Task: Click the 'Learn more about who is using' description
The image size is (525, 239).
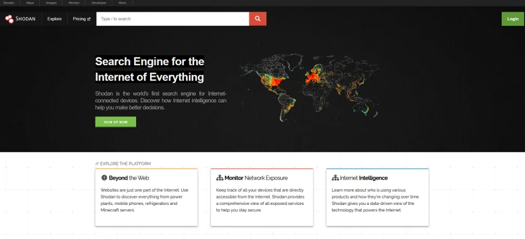Action: pyautogui.click(x=376, y=200)
